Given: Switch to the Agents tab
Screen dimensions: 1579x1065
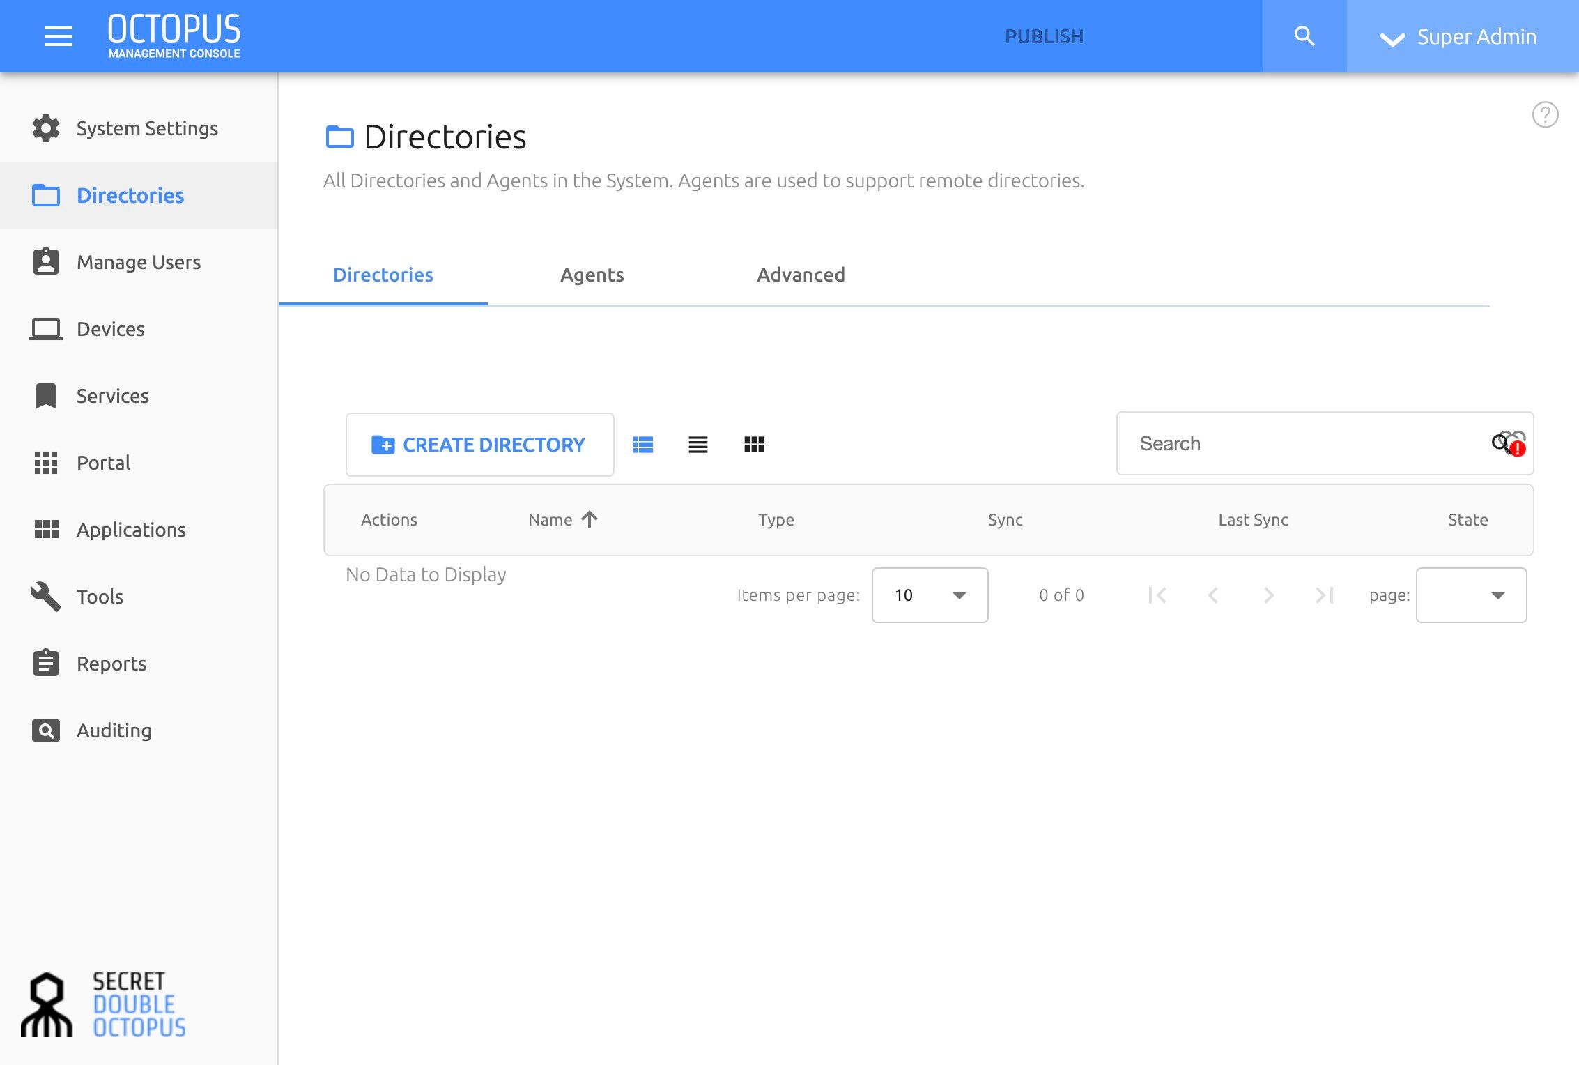Looking at the screenshot, I should (592, 275).
